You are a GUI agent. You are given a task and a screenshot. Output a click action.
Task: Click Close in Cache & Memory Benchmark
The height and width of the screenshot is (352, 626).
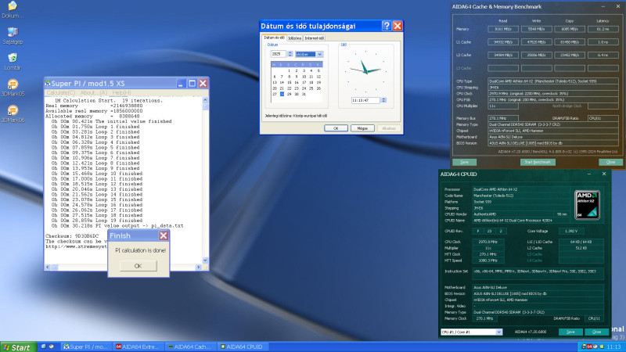coord(610,162)
